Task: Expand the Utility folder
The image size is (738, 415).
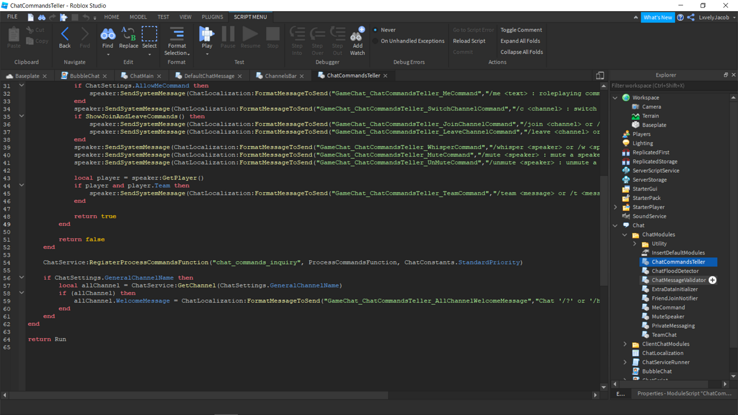Action: pos(635,244)
